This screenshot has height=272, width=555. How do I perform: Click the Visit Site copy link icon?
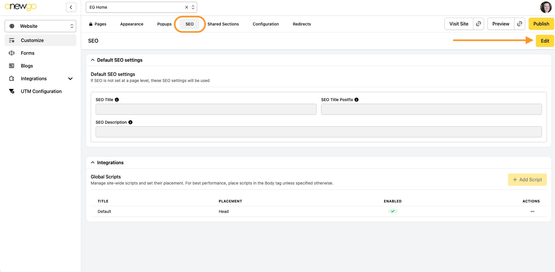point(478,24)
